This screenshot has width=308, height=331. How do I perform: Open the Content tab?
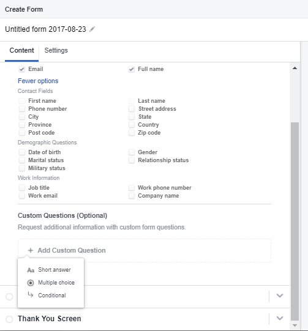[x=22, y=50]
